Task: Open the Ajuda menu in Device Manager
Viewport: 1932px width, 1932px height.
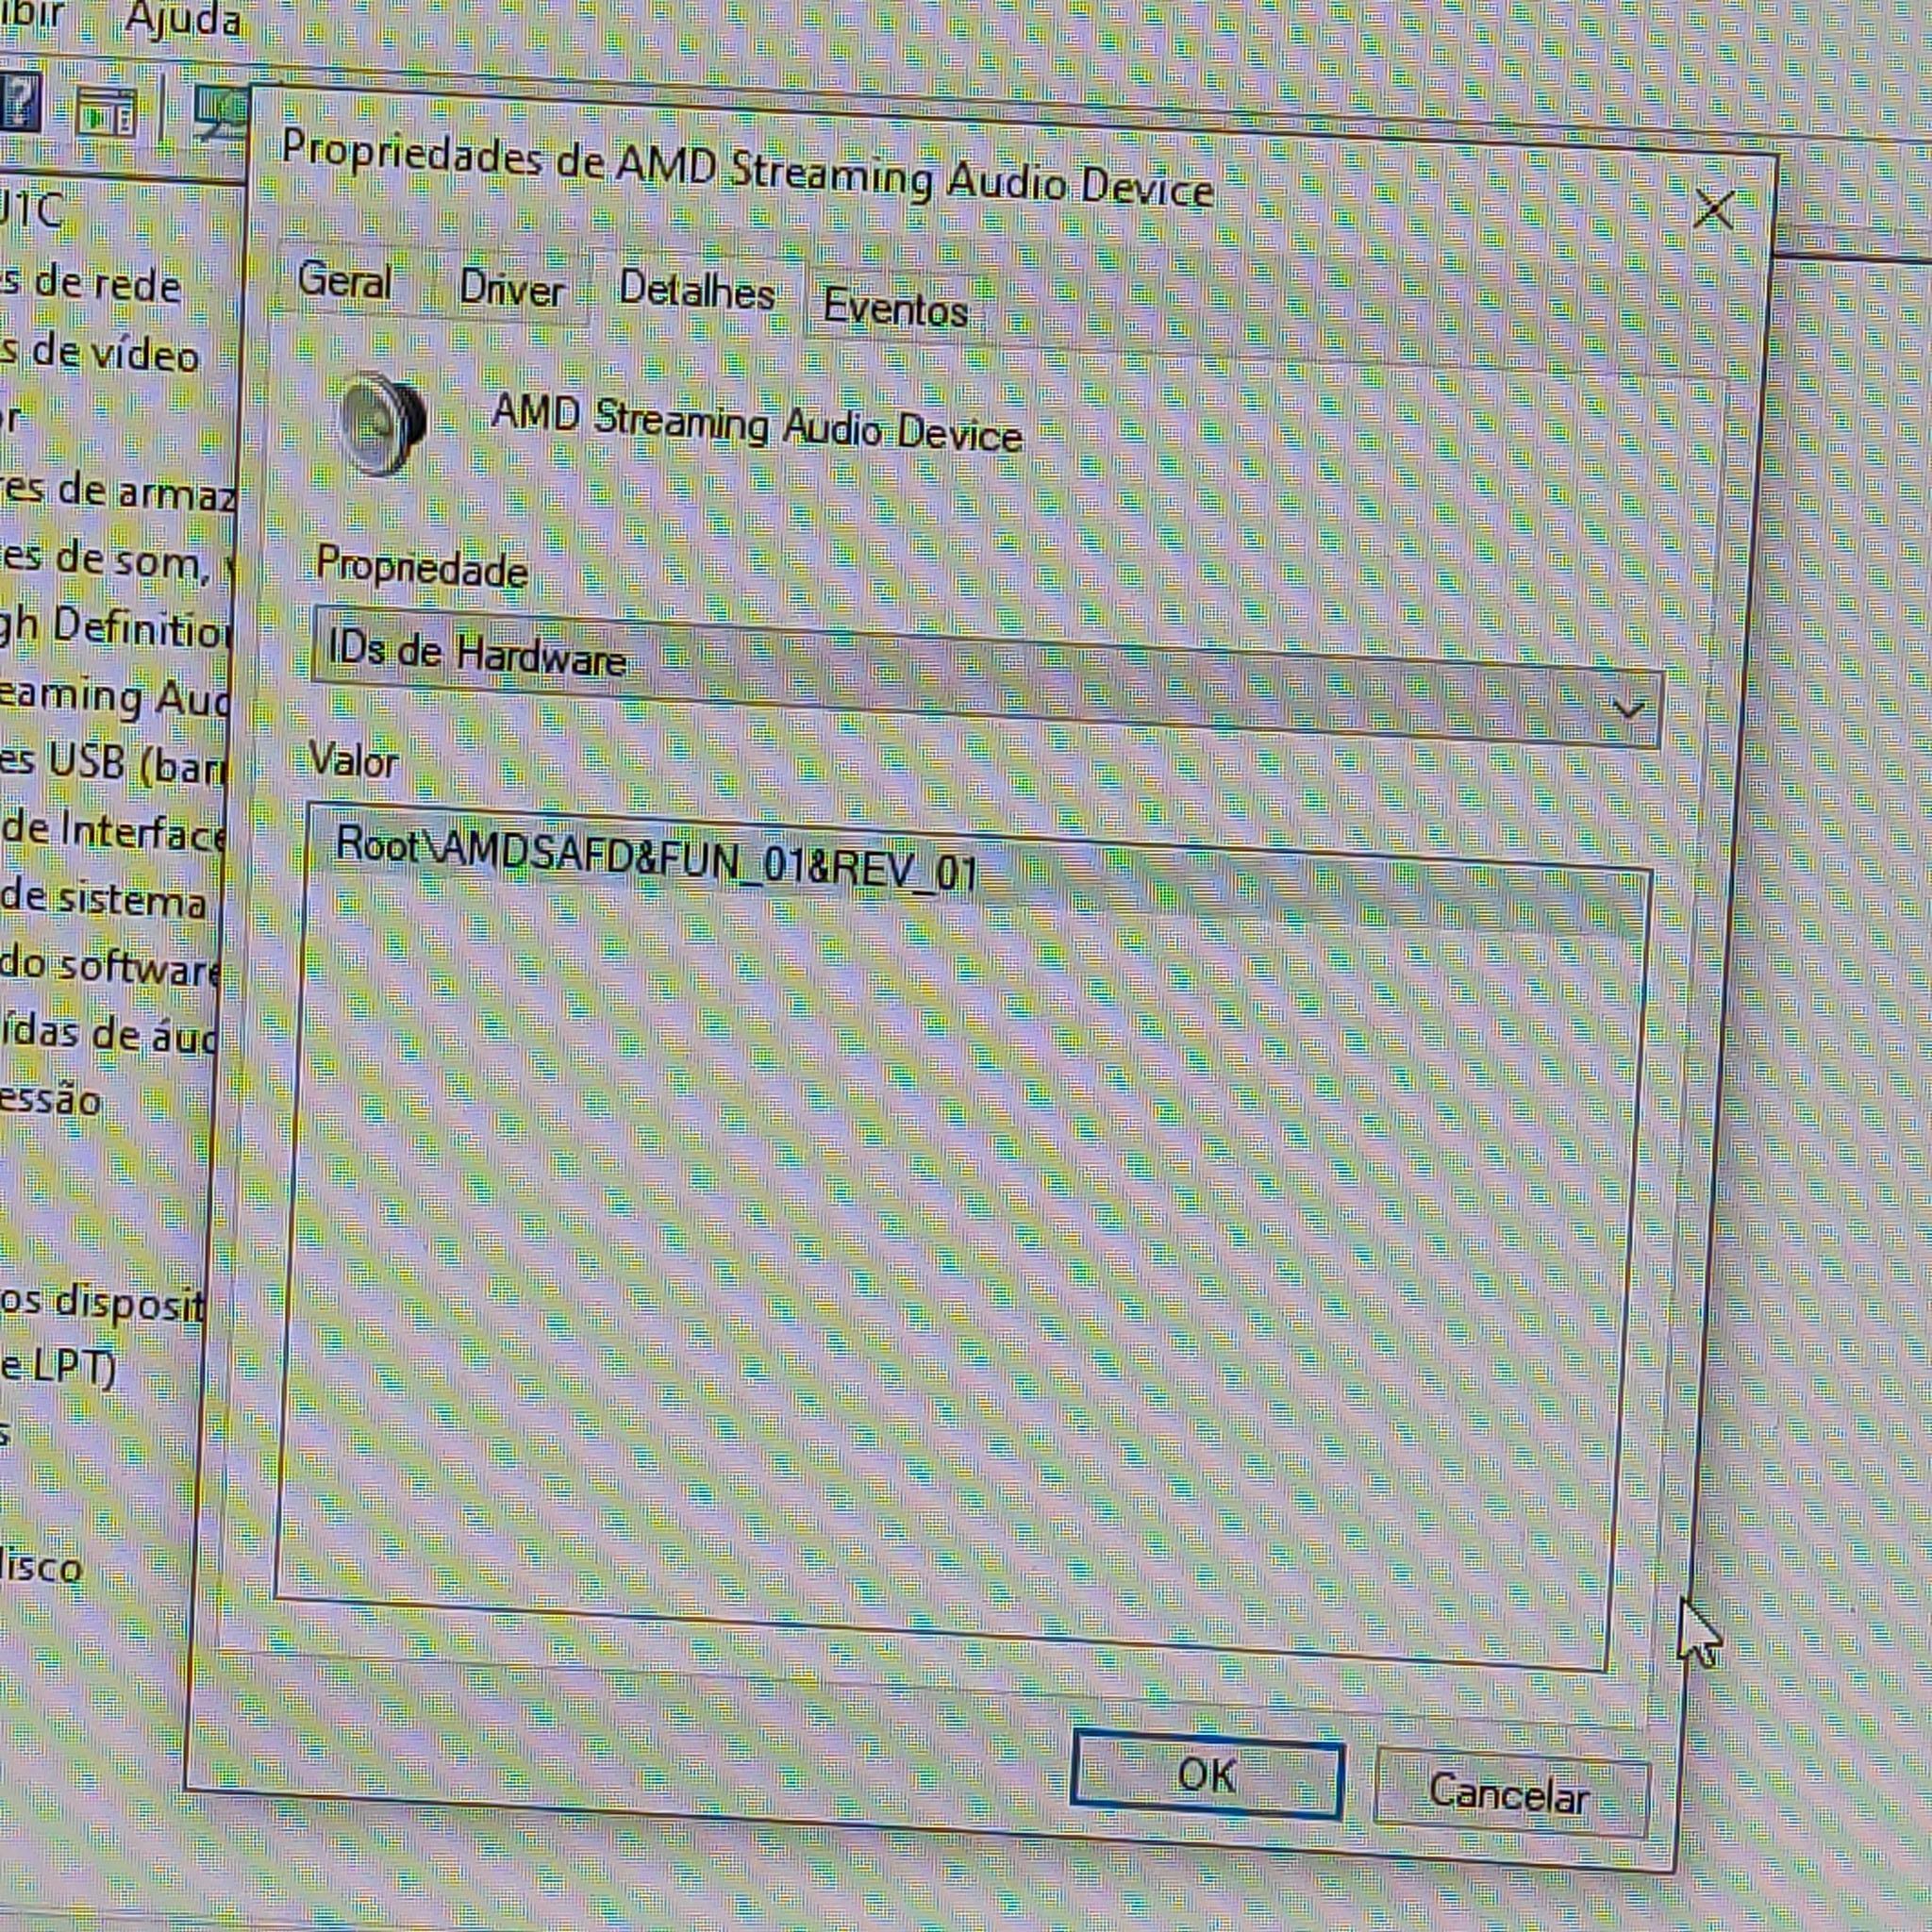Action: 183,19
